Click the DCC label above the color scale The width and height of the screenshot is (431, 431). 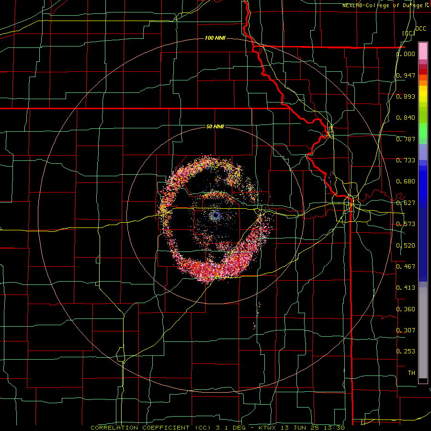pos(420,29)
